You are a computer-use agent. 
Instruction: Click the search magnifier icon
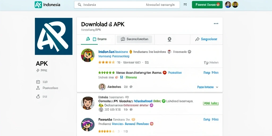[x=80, y=5]
